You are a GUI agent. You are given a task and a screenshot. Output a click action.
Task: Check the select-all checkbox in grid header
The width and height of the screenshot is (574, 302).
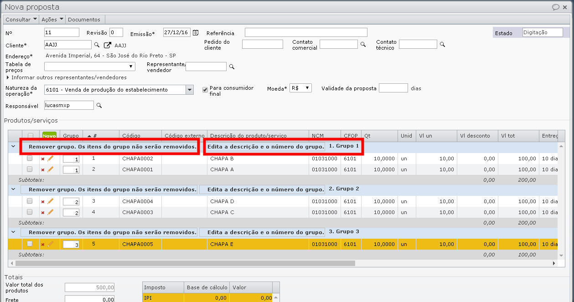(30, 135)
